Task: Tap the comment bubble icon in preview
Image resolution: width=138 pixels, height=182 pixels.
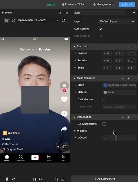Action: [x=64, y=114]
